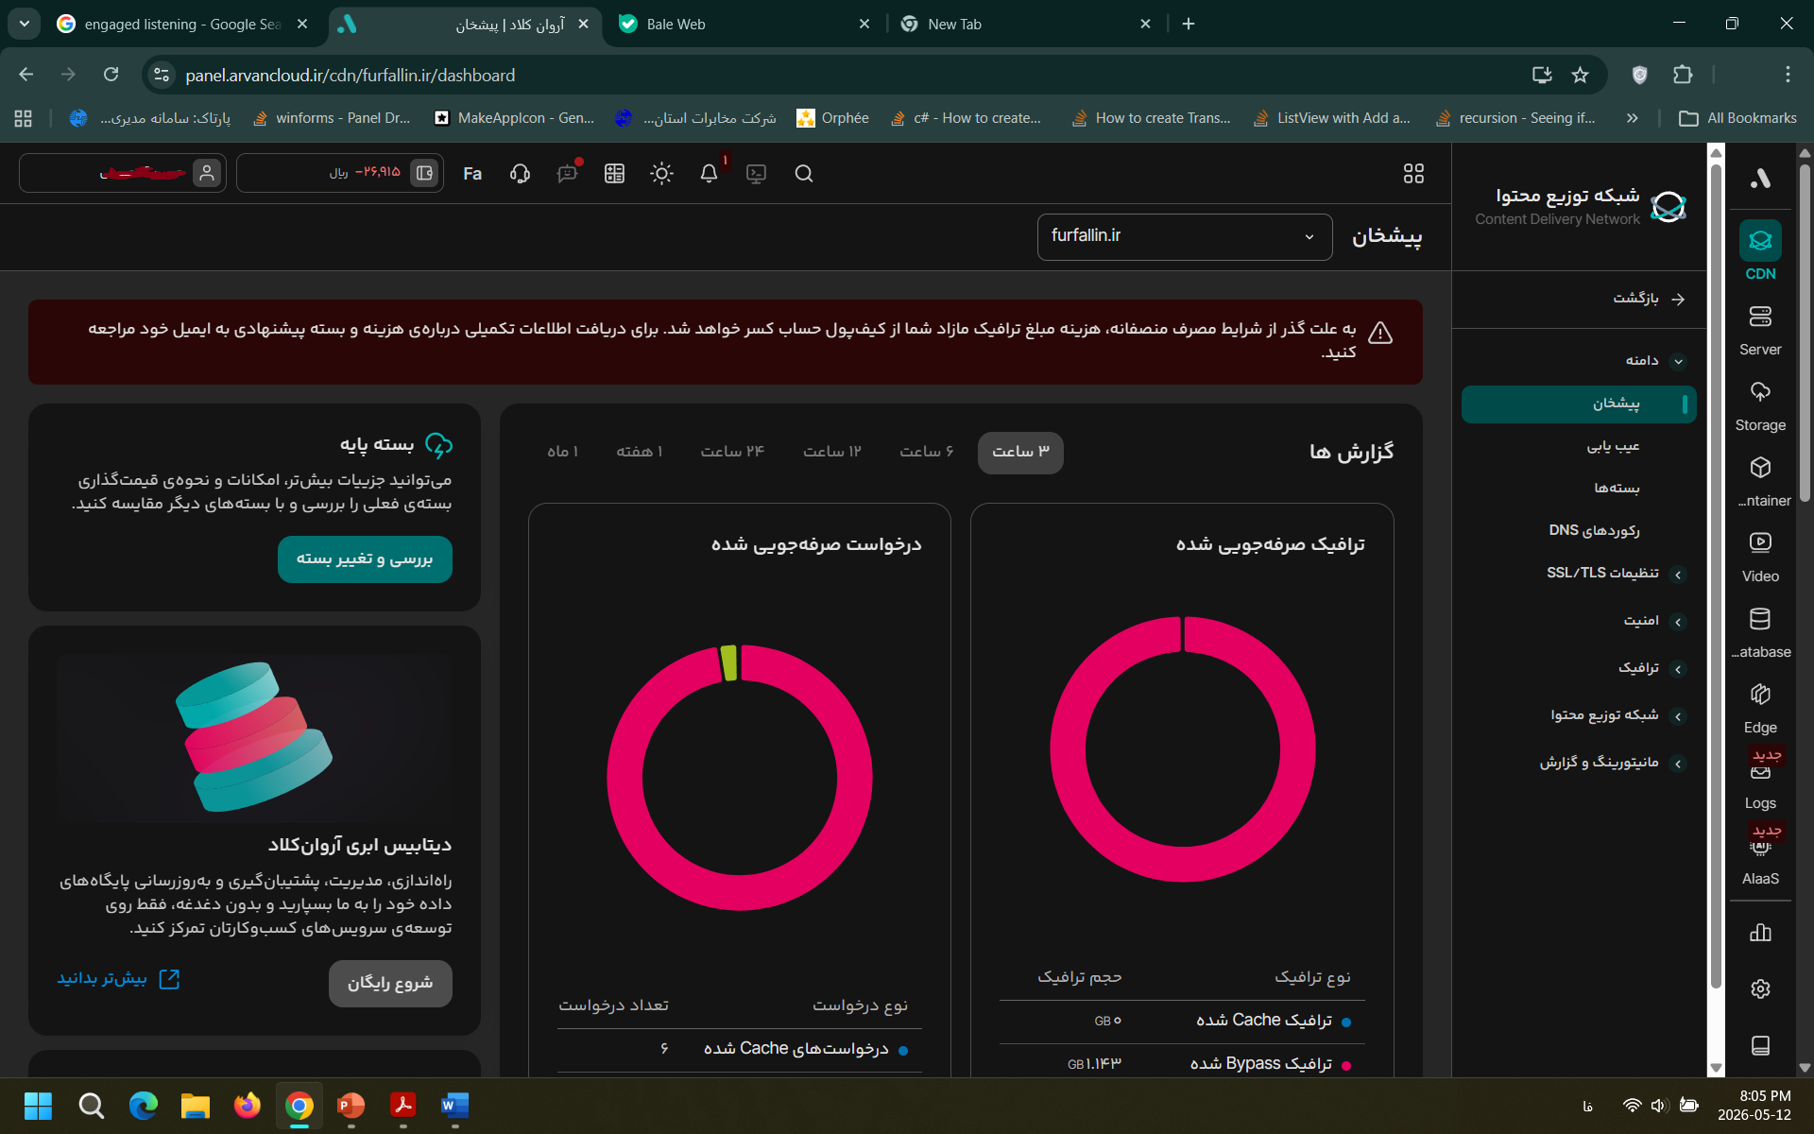Image resolution: width=1814 pixels, height=1134 pixels.
Task: Toggle light theme with sun icon
Action: (661, 174)
